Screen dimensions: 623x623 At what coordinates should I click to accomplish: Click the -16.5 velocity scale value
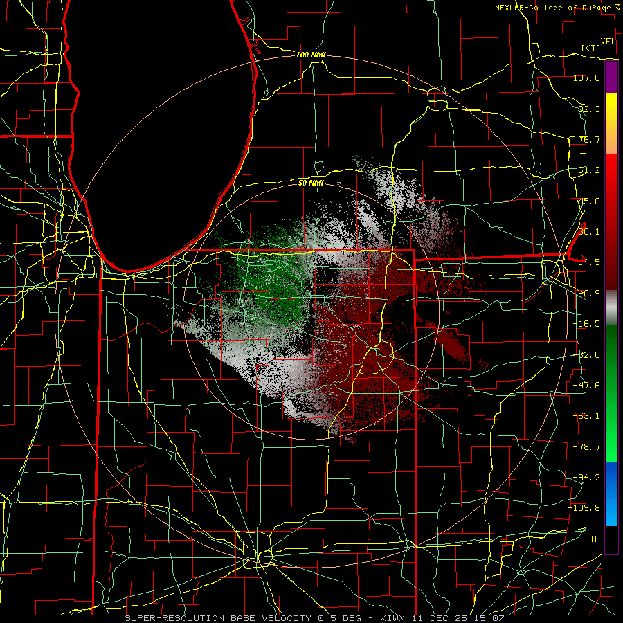(586, 324)
